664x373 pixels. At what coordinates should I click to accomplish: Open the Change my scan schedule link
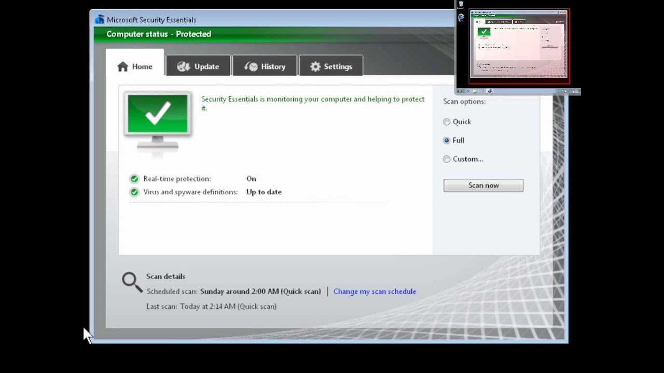click(375, 292)
